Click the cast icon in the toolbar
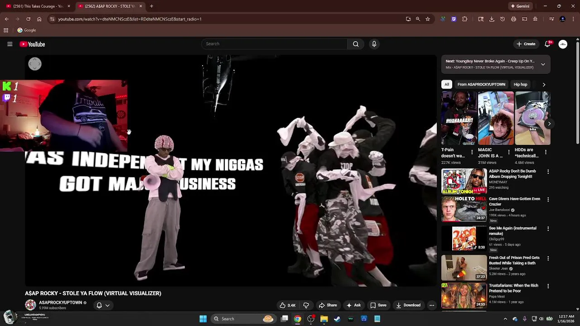This screenshot has height=326, width=580. (524, 19)
